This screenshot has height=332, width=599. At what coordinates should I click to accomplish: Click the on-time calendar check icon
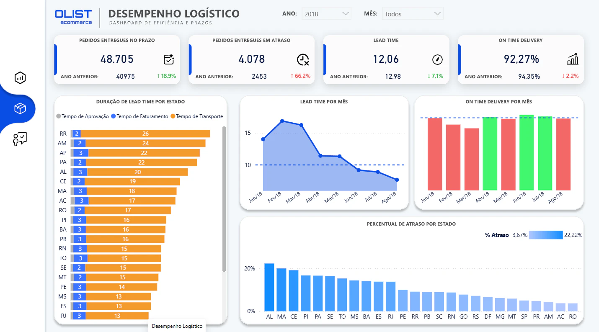tap(169, 59)
